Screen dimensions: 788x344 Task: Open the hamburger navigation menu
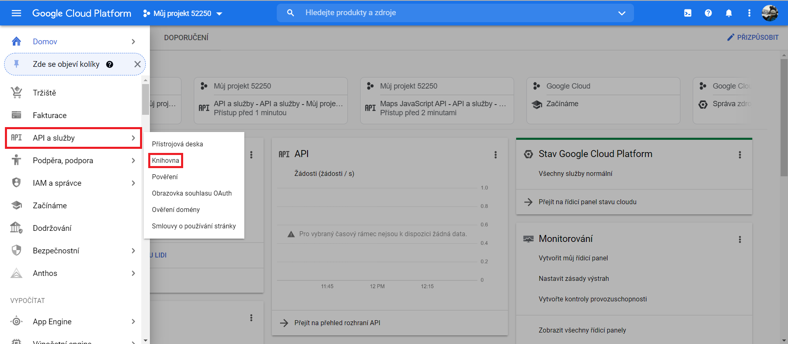pos(16,13)
